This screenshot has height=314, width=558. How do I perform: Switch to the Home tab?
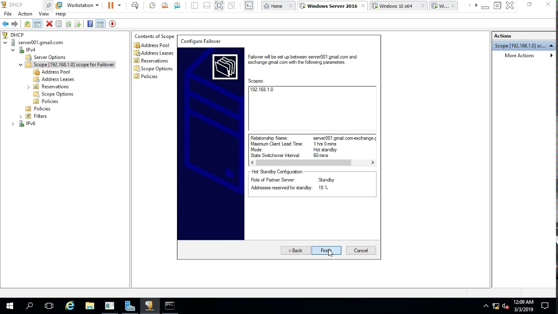(277, 6)
